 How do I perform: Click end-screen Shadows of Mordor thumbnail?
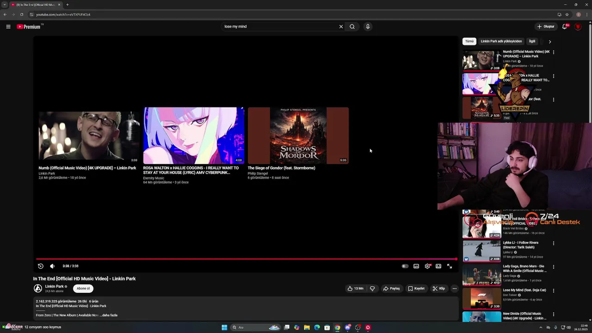(298, 136)
